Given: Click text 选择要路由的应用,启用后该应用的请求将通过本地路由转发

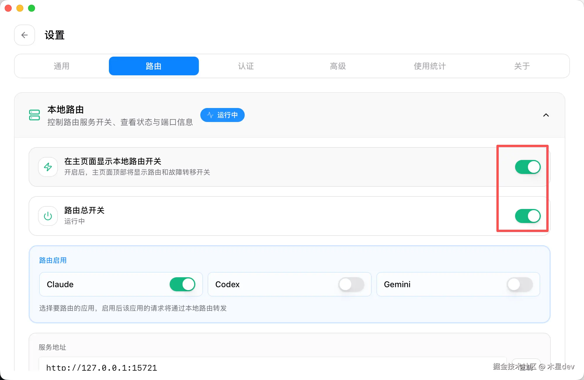Looking at the screenshot, I should [x=133, y=308].
